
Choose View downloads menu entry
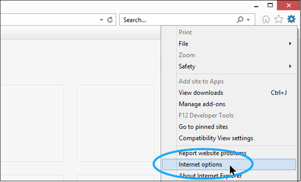[201, 92]
